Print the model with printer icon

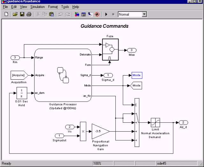click(x=29, y=14)
